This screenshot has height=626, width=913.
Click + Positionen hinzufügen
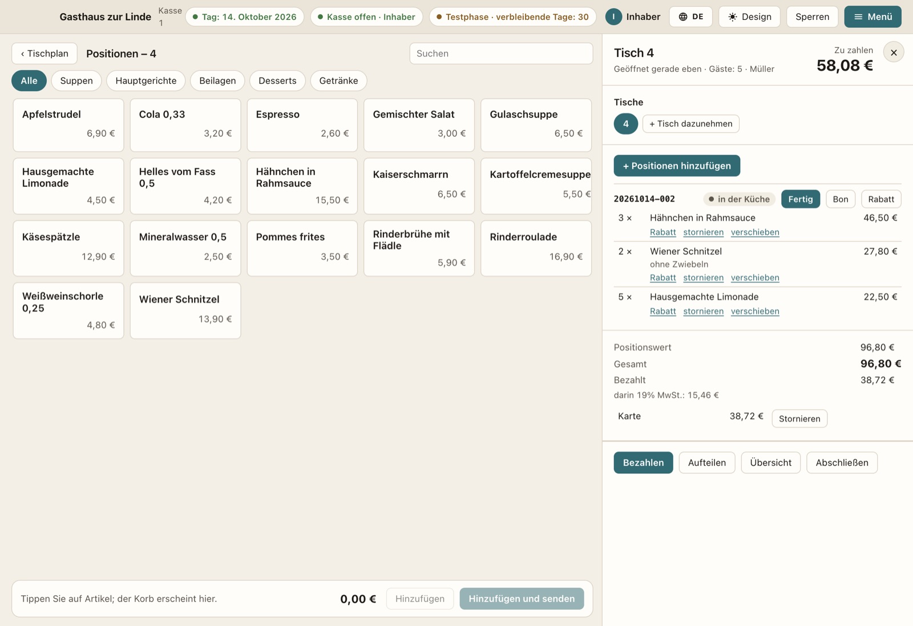[677, 166]
